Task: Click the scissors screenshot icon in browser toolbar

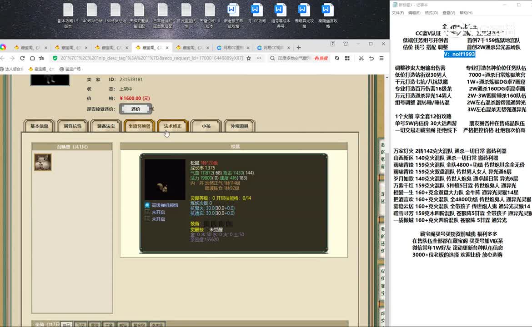Action: 361,58
